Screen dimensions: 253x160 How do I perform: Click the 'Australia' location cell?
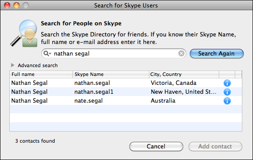tap(163, 100)
